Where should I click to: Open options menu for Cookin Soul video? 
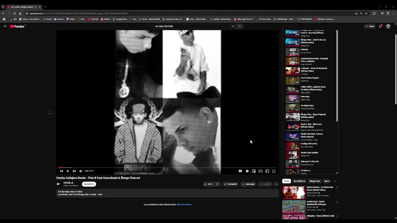[x=337, y=202]
